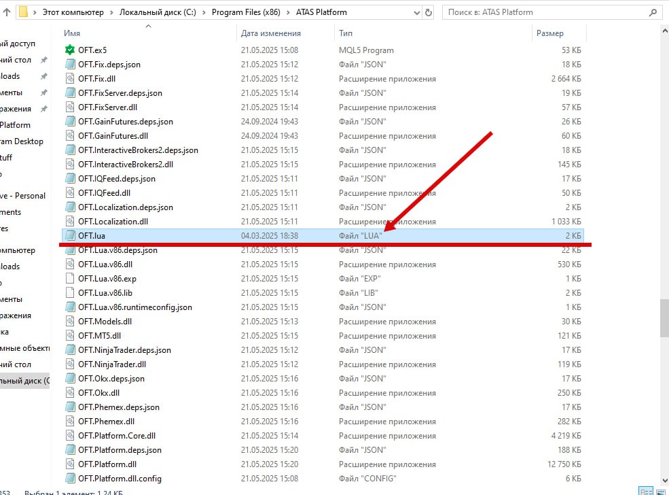
Task: Click 'Файл "CONFIG"' type cell
Action: [367, 479]
